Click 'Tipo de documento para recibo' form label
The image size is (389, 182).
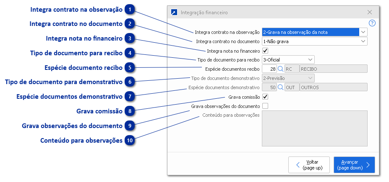228,59
